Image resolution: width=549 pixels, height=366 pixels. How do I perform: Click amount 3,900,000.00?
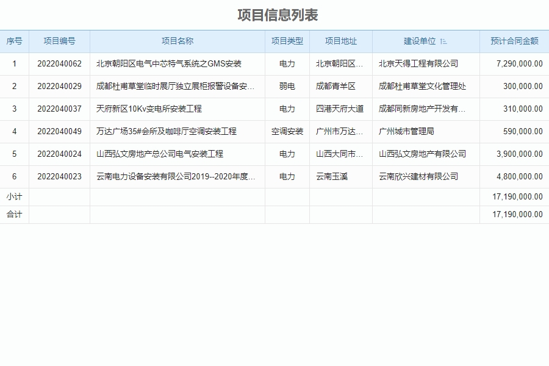pyautogui.click(x=520, y=154)
